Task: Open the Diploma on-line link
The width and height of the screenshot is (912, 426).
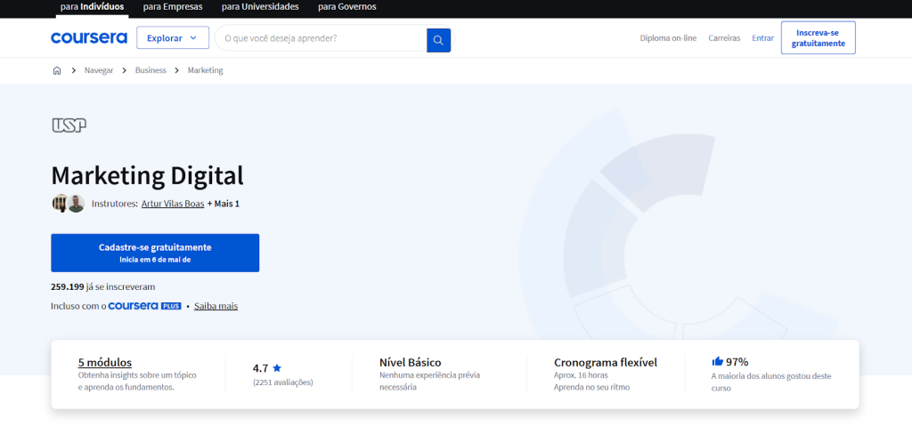Action: (x=668, y=37)
